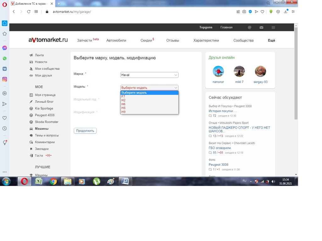Open the Марка dropdown showing Haval
This screenshot has width=322, height=241.
pyautogui.click(x=149, y=75)
